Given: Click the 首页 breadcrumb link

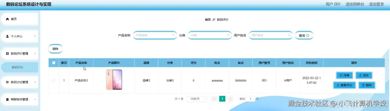Looking at the screenshot, I should [208, 20].
